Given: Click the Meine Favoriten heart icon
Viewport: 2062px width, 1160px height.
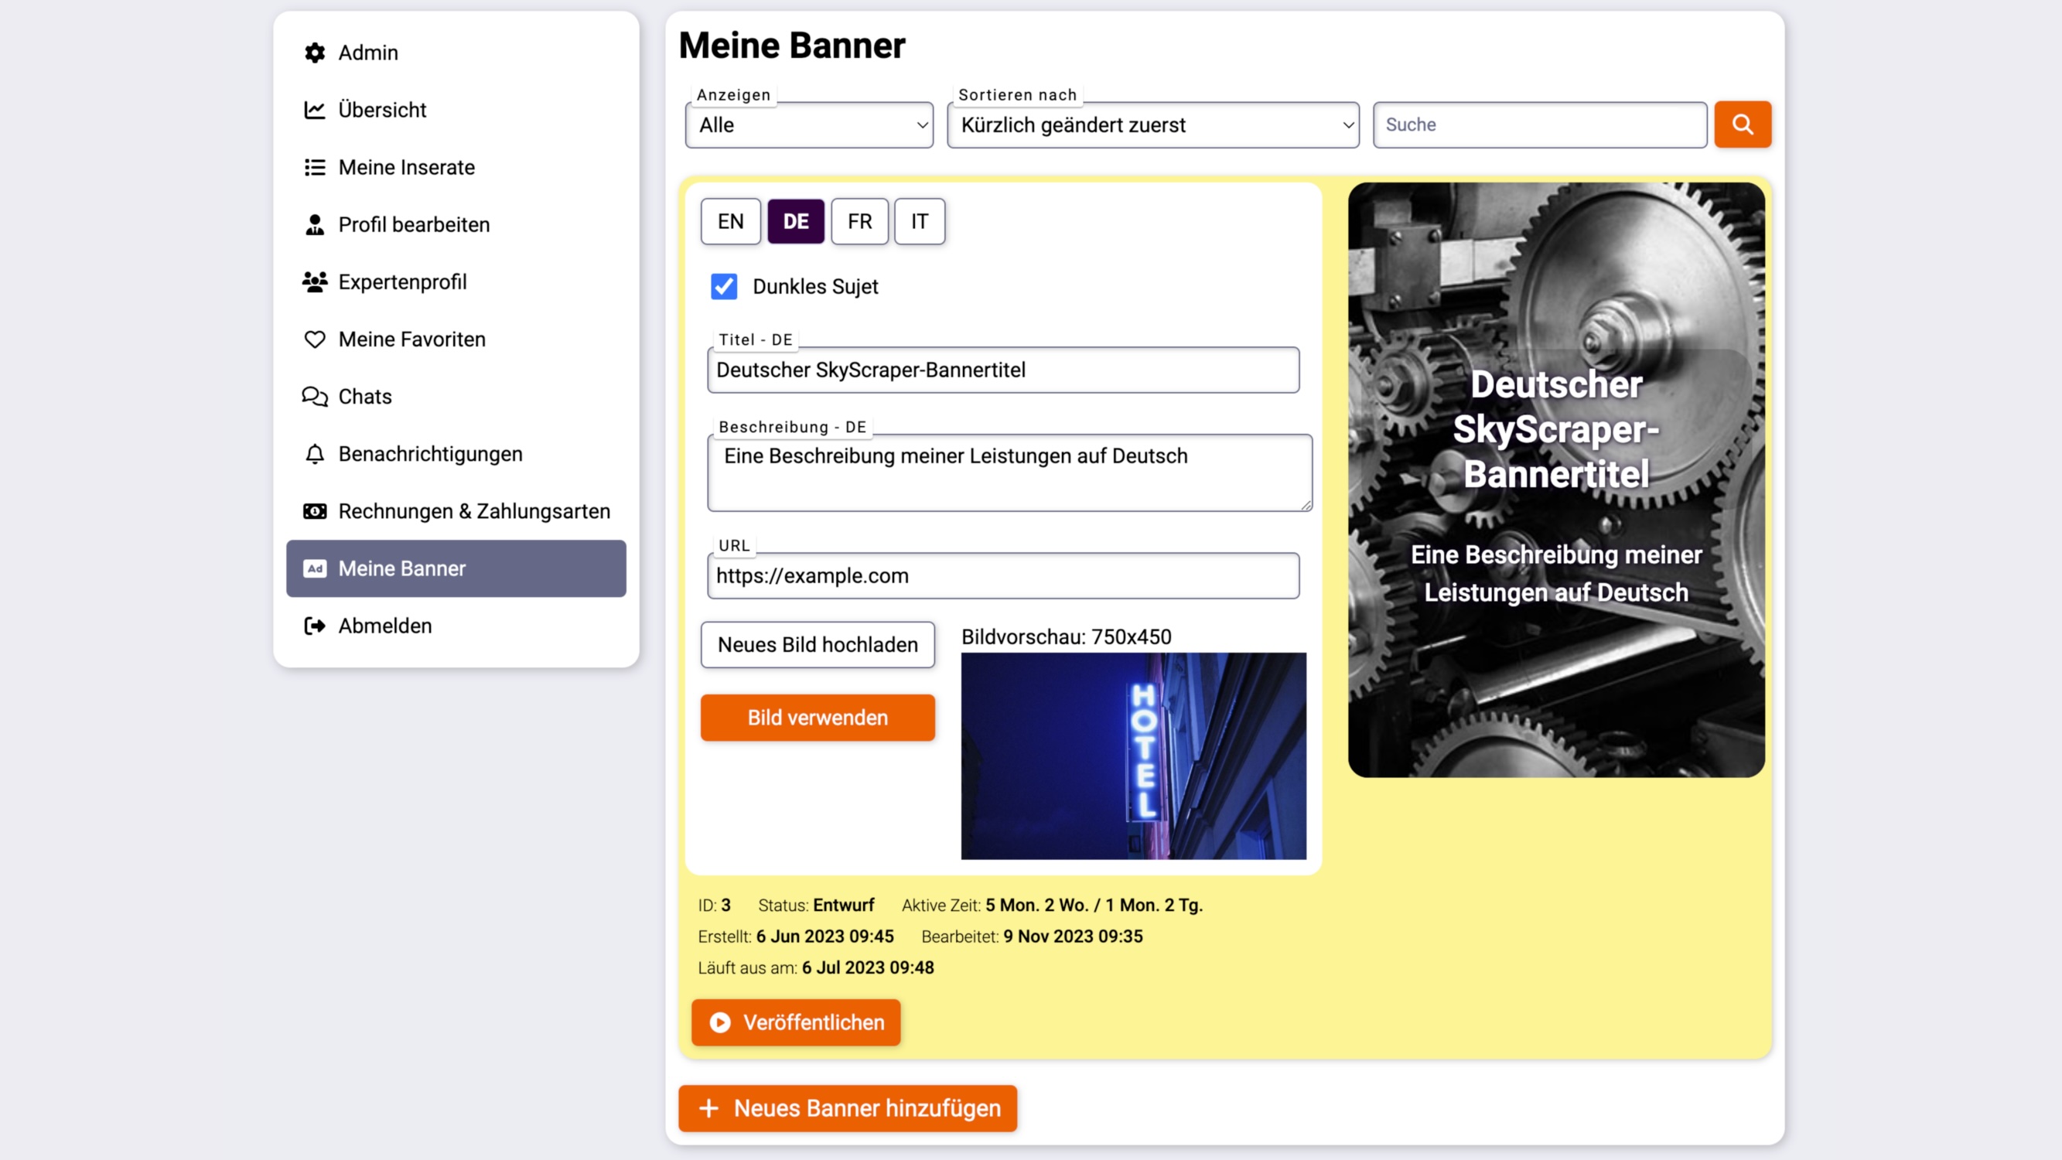Looking at the screenshot, I should pyautogui.click(x=315, y=339).
